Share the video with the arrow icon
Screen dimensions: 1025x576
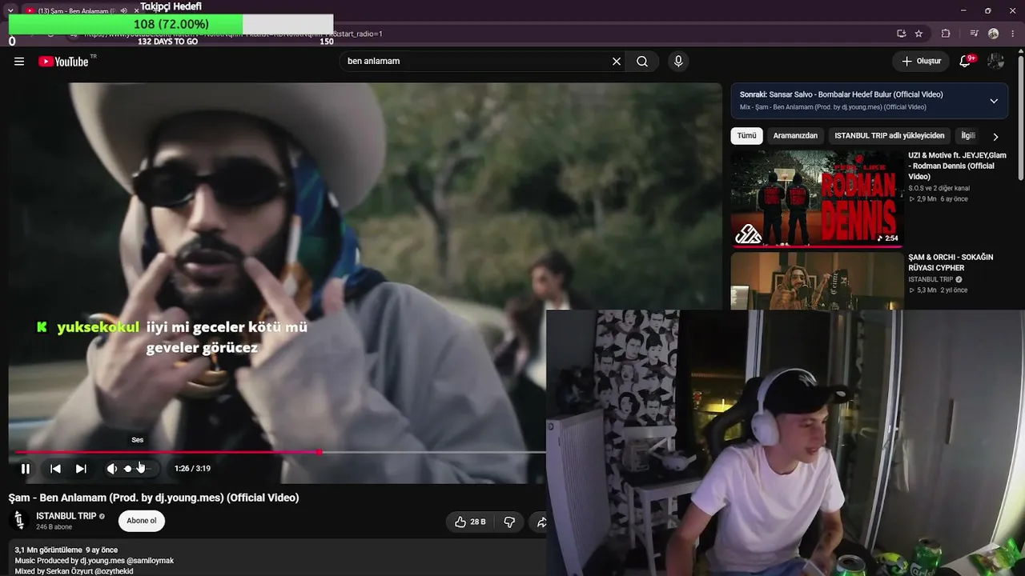click(x=541, y=522)
